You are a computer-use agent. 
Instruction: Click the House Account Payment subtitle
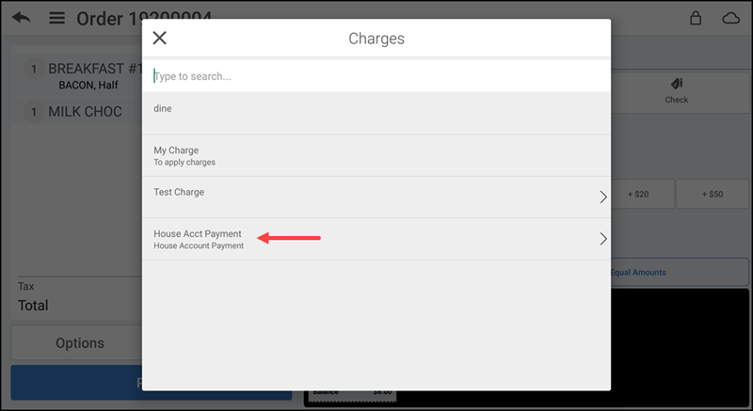pyautogui.click(x=199, y=245)
